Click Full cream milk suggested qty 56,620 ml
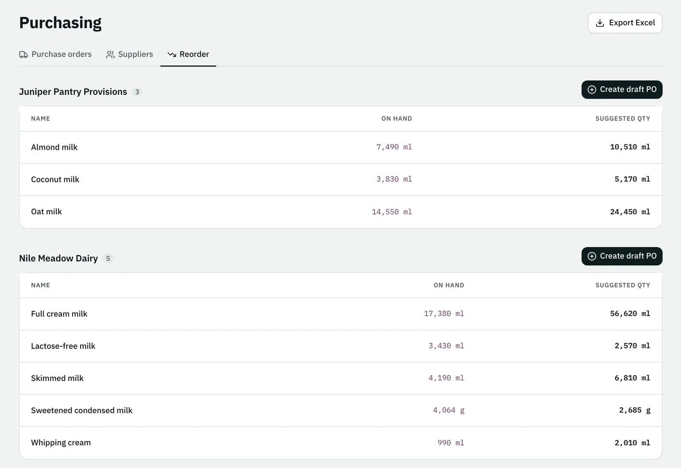The width and height of the screenshot is (681, 468). click(630, 314)
